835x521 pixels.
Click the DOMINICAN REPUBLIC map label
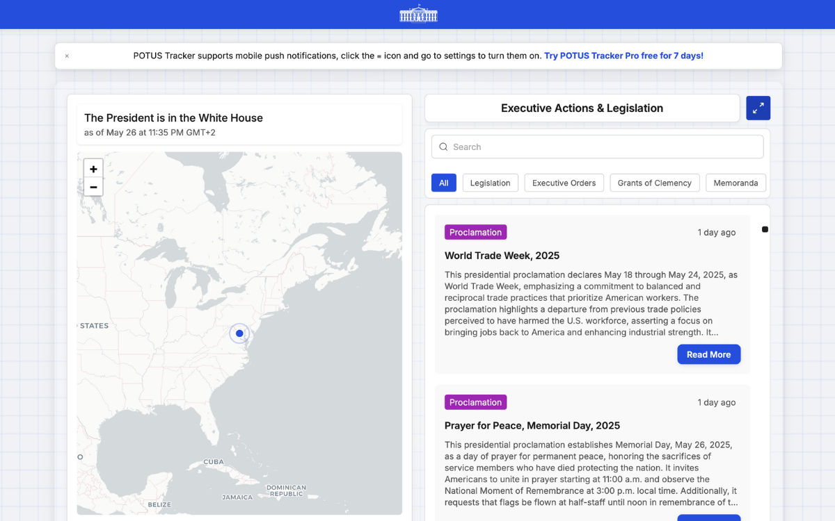286,490
